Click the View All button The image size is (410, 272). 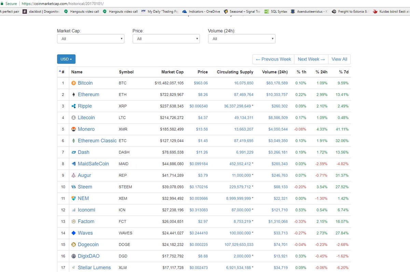339,59
